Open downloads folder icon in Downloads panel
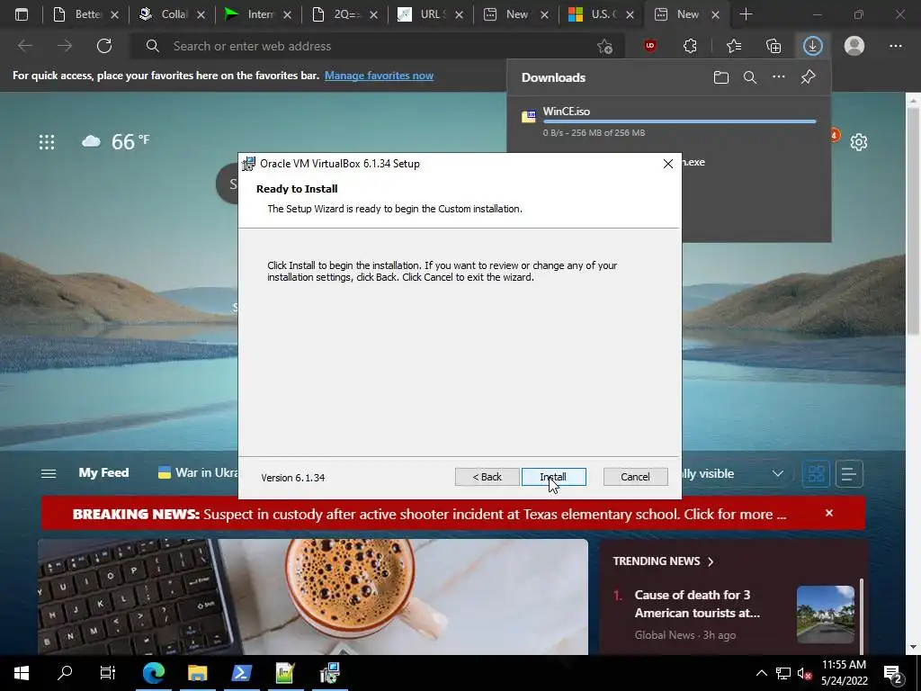 (721, 77)
